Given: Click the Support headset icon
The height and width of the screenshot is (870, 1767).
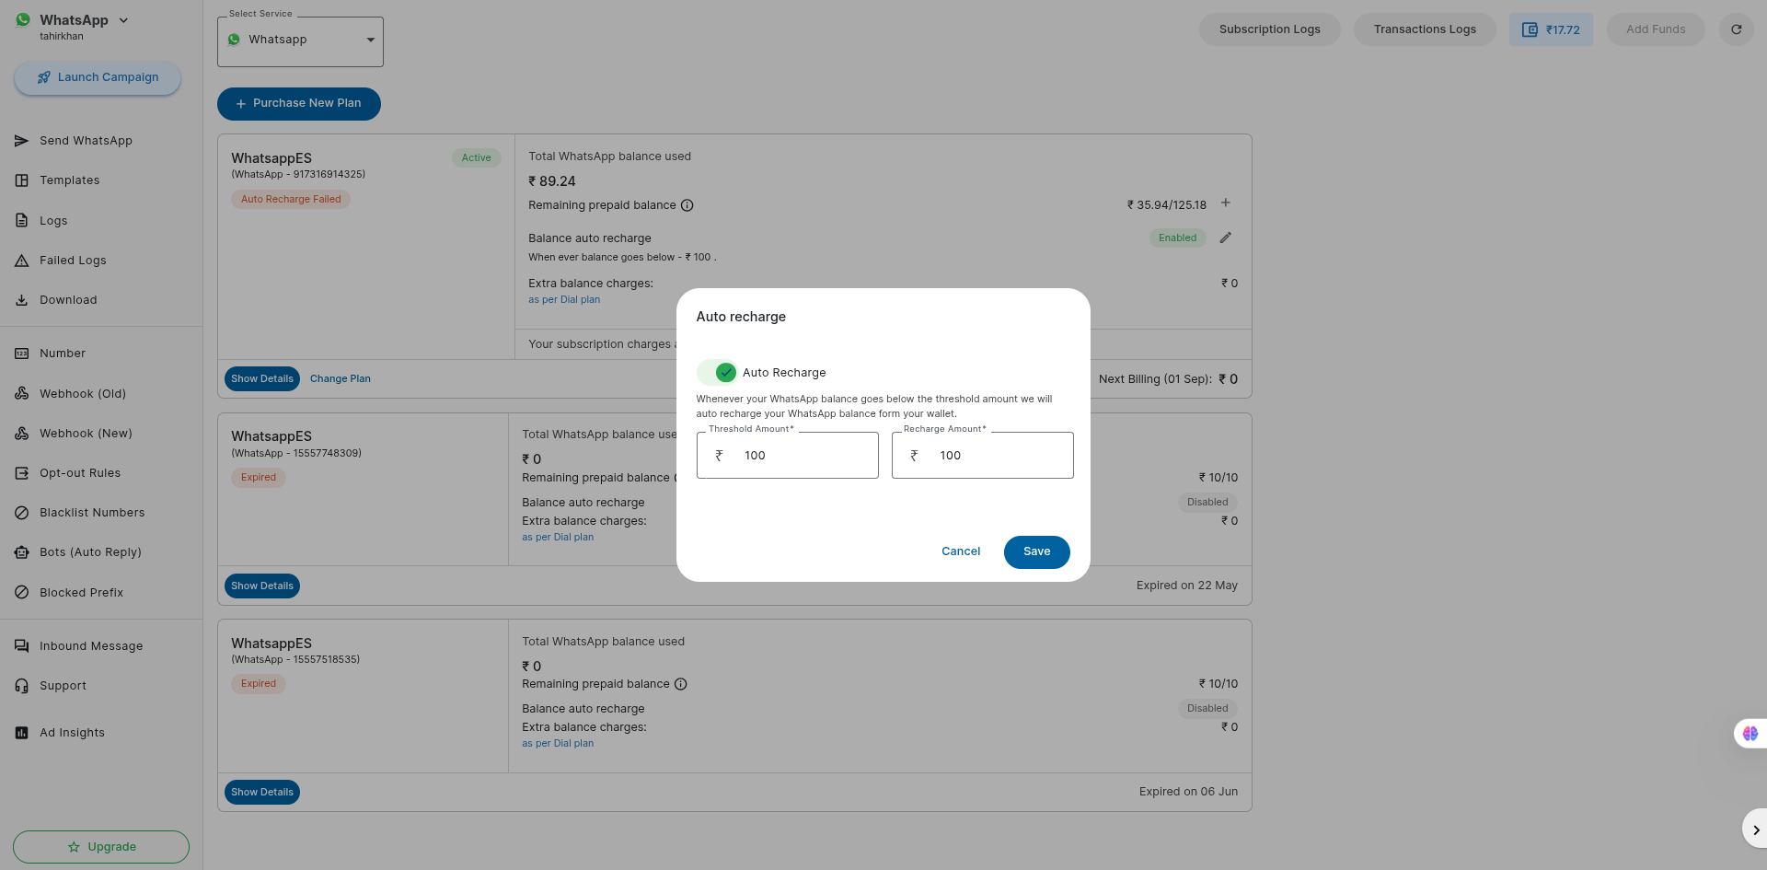Looking at the screenshot, I should point(21,686).
